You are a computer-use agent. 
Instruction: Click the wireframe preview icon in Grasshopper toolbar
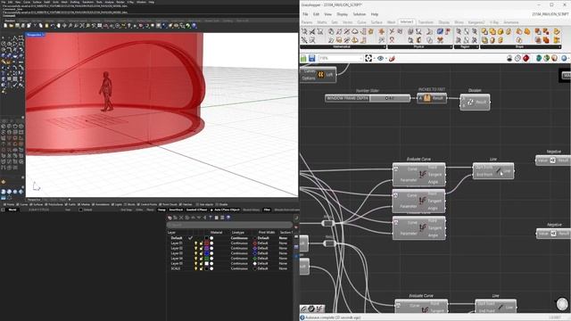coord(517,58)
